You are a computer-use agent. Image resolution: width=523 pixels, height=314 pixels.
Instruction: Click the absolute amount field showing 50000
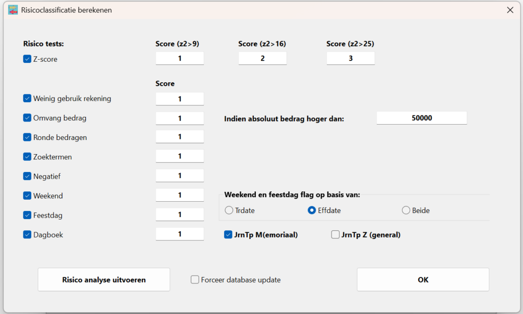click(421, 118)
